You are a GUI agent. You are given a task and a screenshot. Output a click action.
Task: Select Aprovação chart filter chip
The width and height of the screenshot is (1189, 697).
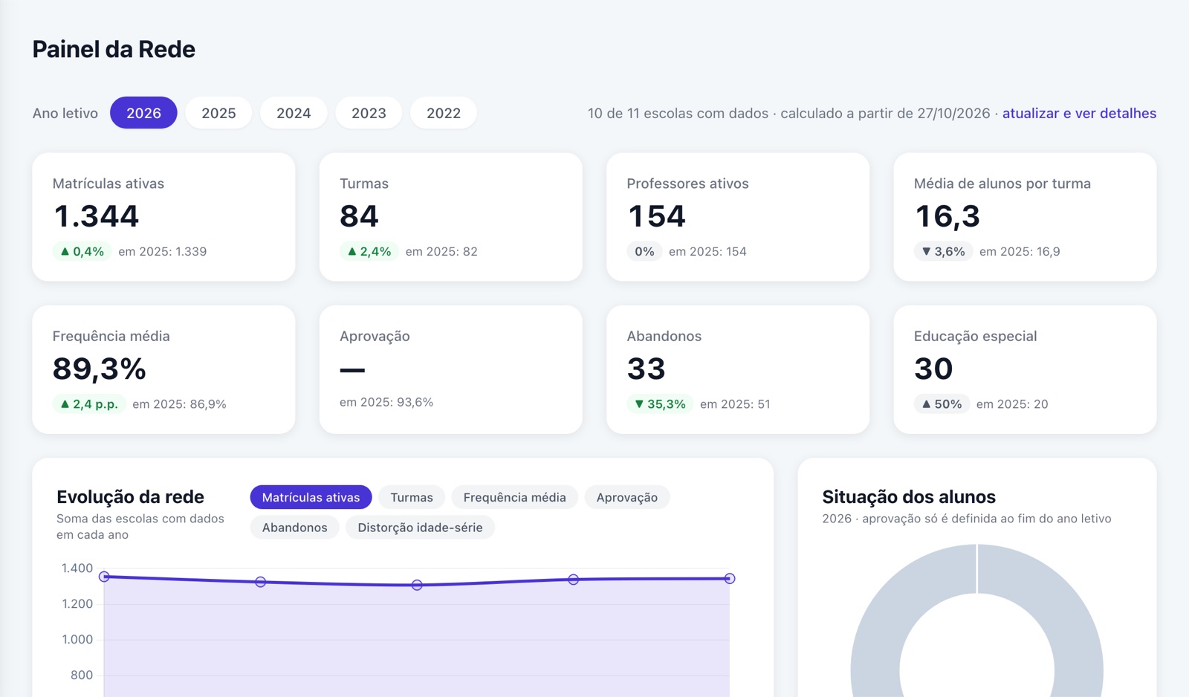click(x=627, y=497)
